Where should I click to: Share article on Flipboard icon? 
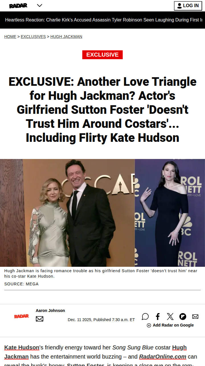point(183,316)
